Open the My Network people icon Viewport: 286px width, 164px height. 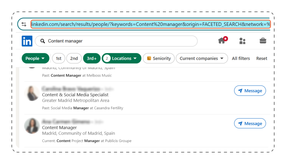pyautogui.click(x=242, y=41)
